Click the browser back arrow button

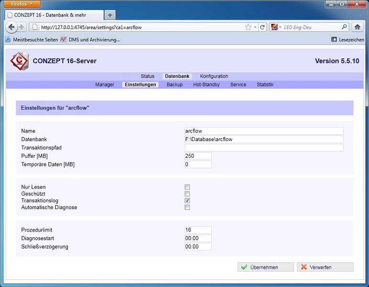click(11, 27)
